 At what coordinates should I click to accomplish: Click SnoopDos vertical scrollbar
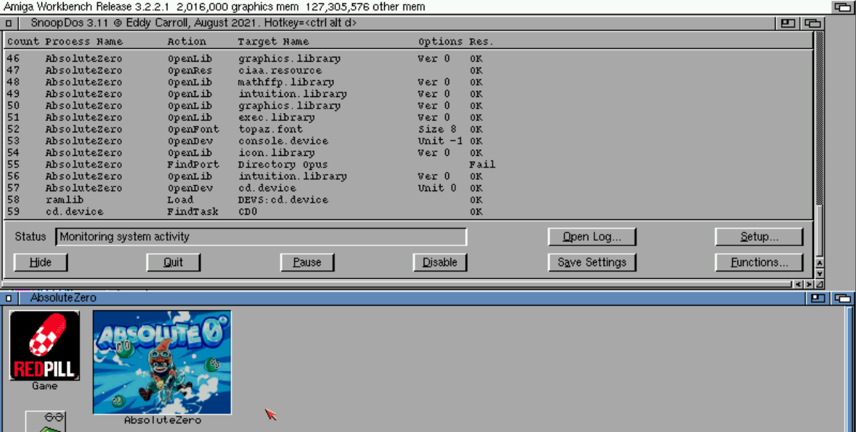pos(819,144)
